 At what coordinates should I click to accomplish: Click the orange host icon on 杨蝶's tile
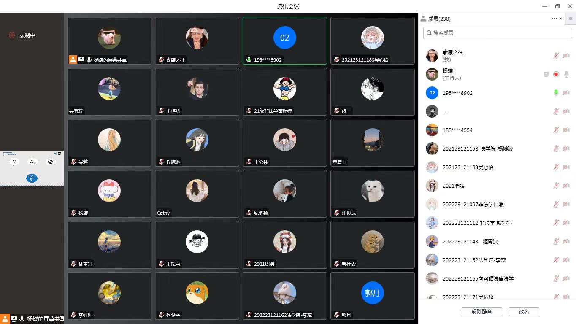pyautogui.click(x=73, y=59)
